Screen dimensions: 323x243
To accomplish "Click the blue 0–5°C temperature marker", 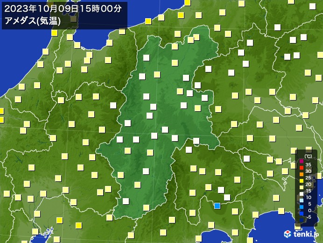I will [x=217, y=206].
